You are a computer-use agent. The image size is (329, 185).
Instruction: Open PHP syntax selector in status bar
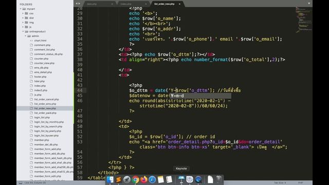pyautogui.click(x=300, y=183)
